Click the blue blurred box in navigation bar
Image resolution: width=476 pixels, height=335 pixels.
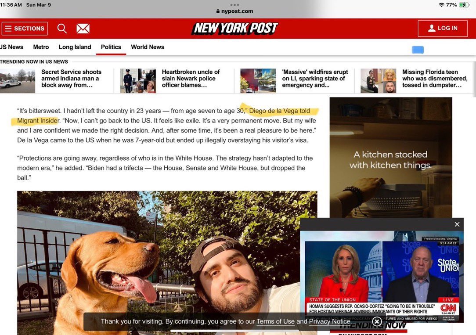tap(418, 50)
